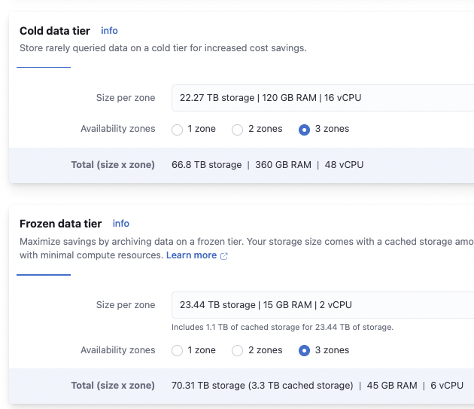Open Cold tier Size per zone dropdown
Screen dimensions: 474x409
322,98
